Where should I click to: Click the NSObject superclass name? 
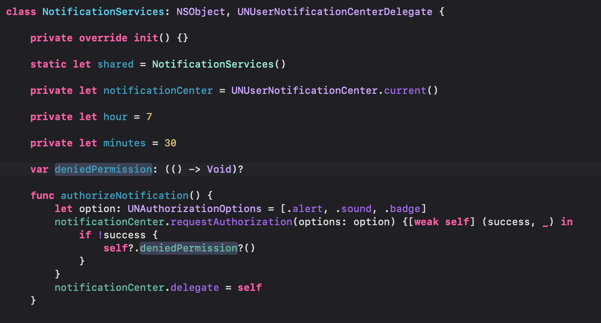(x=201, y=12)
